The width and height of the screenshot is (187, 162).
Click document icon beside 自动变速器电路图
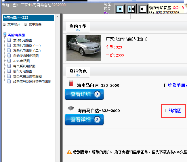[x=9, y=55]
